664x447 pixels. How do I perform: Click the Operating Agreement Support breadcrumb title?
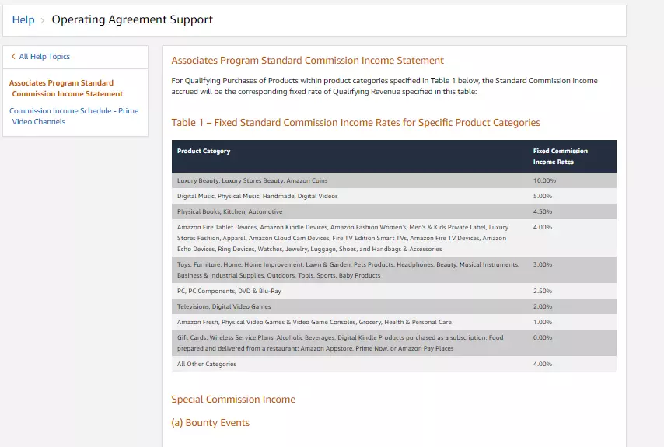tap(132, 19)
